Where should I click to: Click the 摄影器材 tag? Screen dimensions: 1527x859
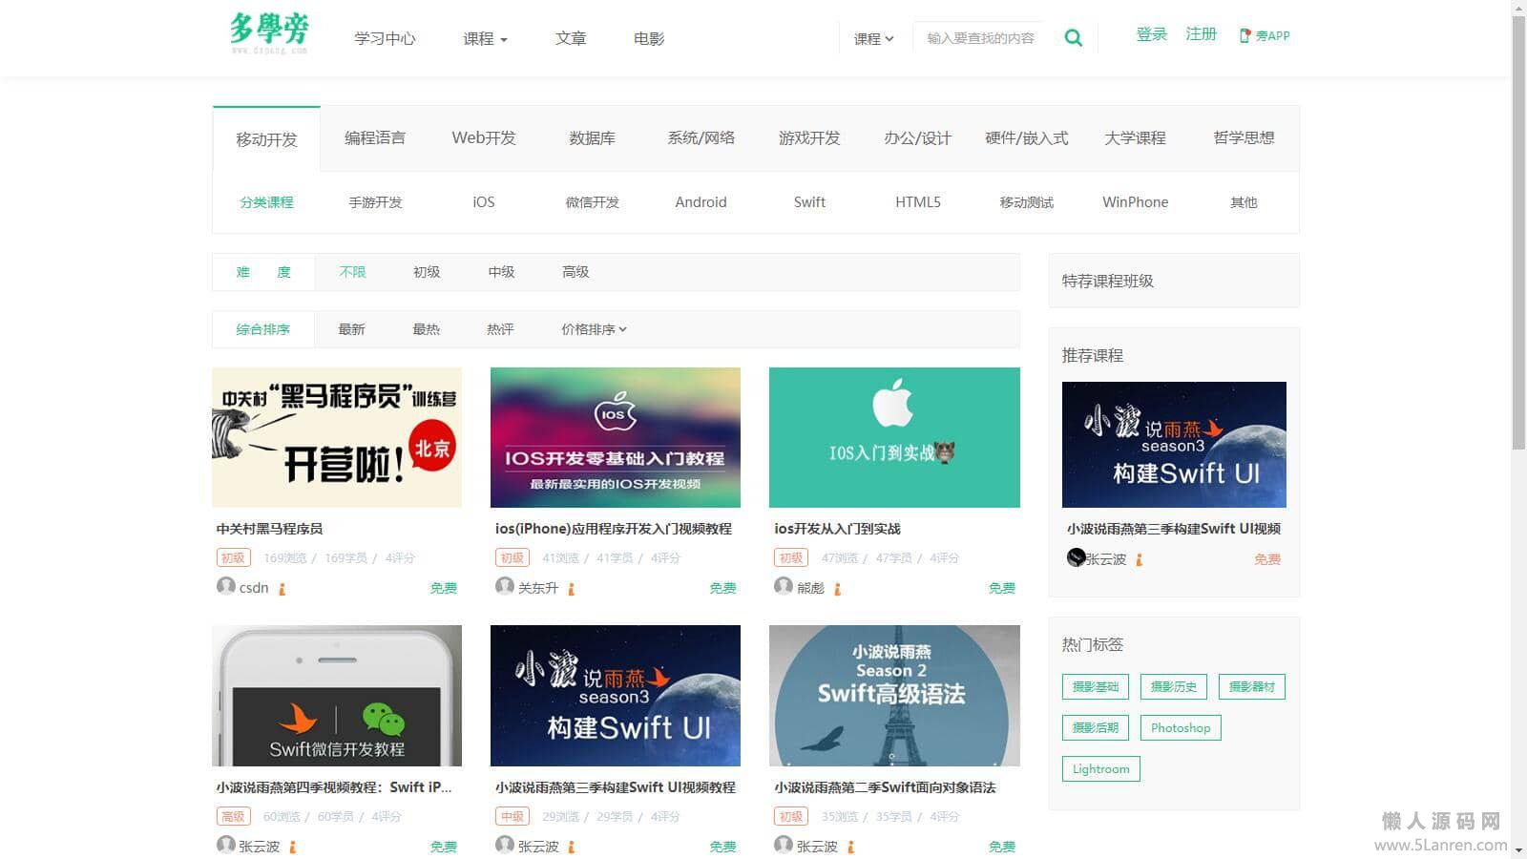(x=1252, y=687)
